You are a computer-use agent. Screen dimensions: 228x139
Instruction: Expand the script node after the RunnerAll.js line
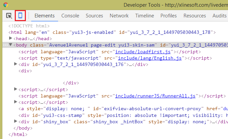pos(15,102)
